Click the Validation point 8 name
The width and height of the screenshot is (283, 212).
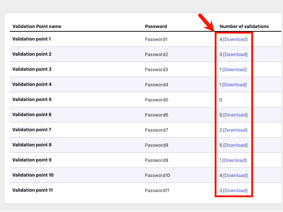(32, 145)
